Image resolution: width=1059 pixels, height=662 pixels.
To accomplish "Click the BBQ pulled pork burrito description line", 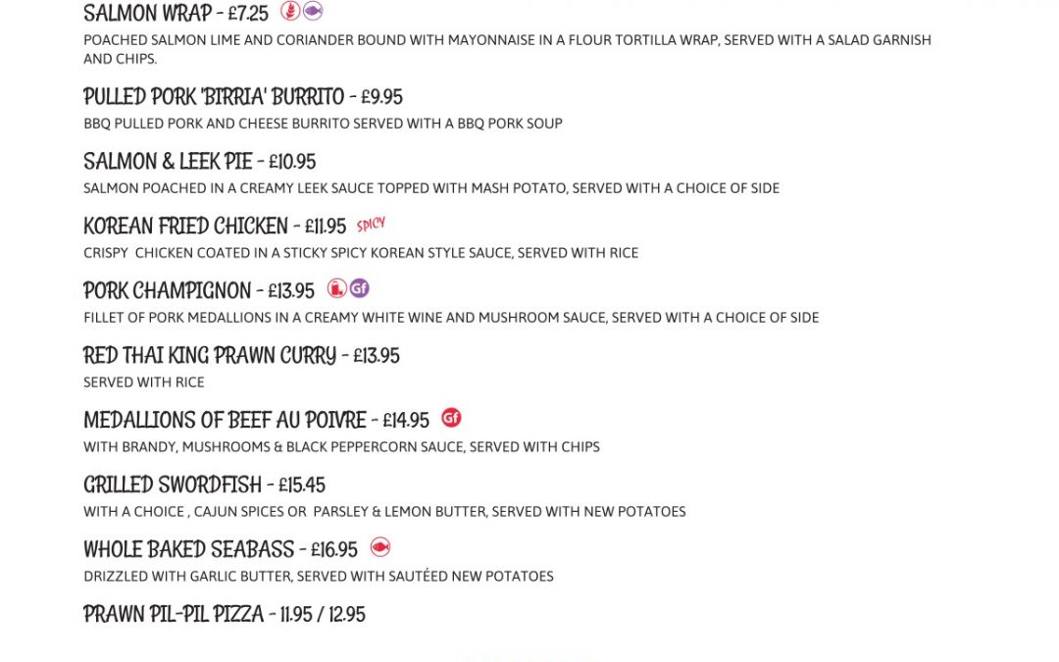I will pyautogui.click(x=323, y=124).
